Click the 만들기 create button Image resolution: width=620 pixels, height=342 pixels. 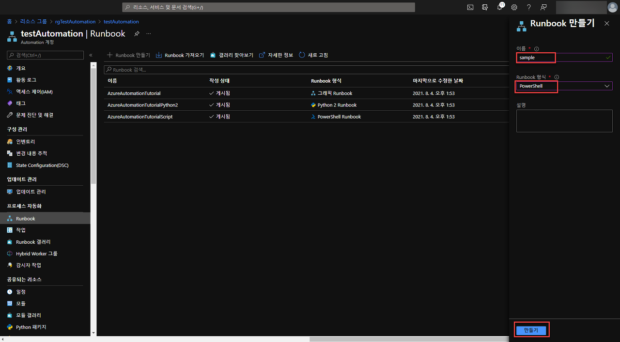click(x=531, y=330)
